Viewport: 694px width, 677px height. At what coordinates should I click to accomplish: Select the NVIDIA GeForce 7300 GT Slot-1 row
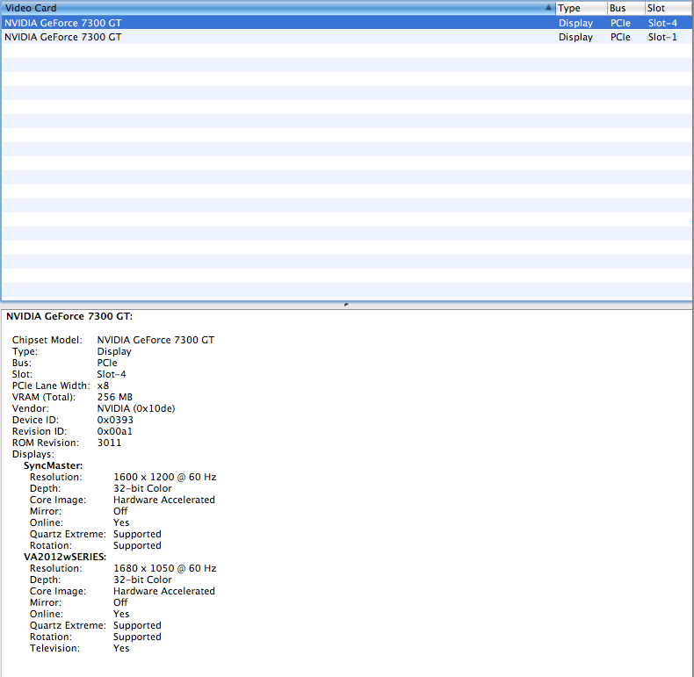point(346,37)
